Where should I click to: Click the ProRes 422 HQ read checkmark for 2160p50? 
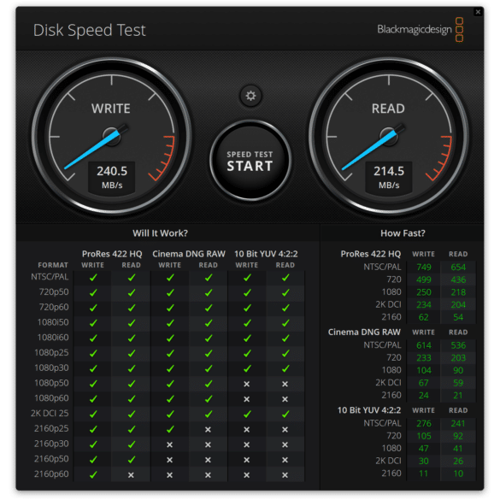click(x=132, y=460)
